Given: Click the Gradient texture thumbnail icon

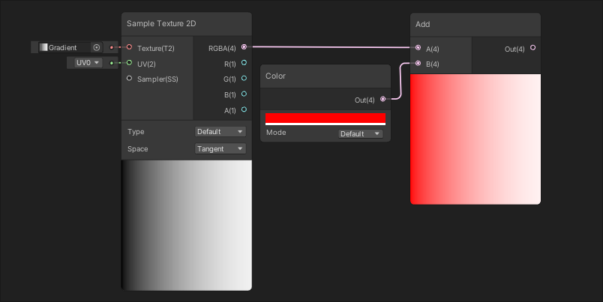Looking at the screenshot, I should pos(43,47).
